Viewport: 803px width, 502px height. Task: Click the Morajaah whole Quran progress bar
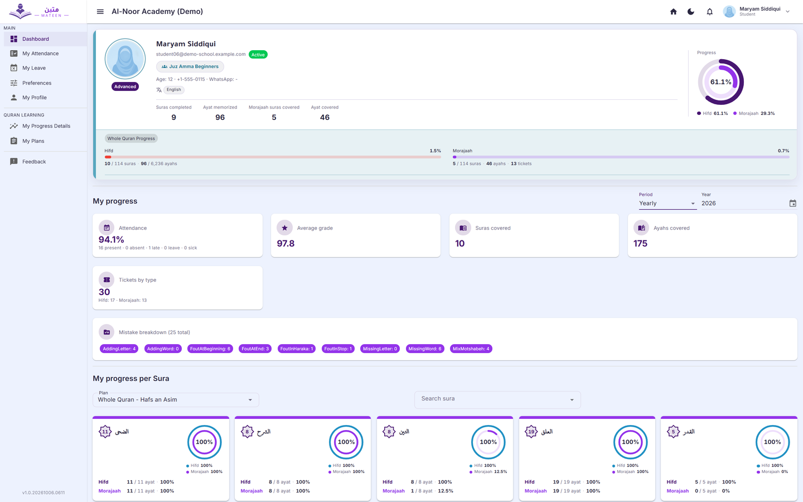tap(621, 157)
